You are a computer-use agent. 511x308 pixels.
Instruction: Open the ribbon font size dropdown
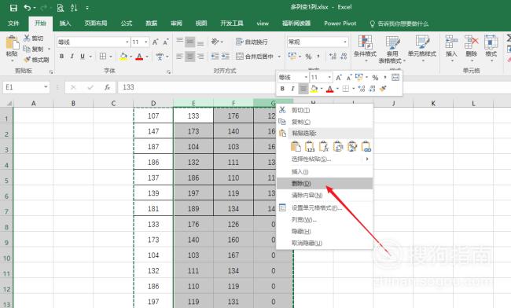pyautogui.click(x=146, y=42)
